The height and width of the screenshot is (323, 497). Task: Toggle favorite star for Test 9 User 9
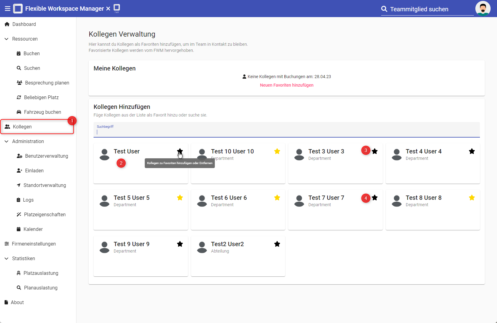[x=180, y=244]
